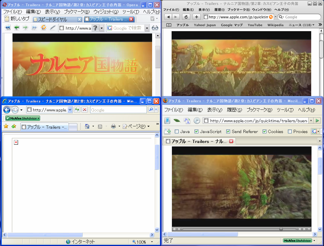The height and width of the screenshot is (246, 324).
Task: Open Favorites Center star in Internet Explorer
Action: pos(6,126)
